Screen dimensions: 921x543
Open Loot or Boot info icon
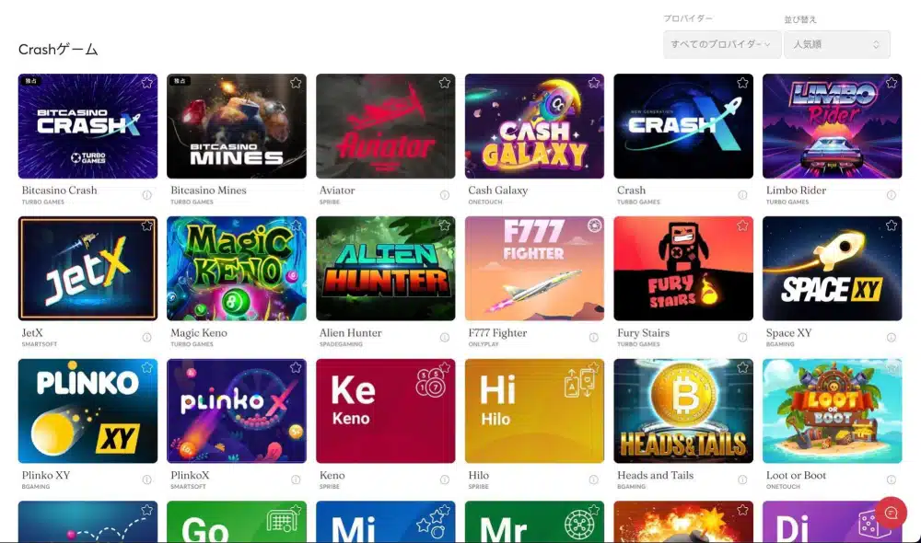click(x=891, y=479)
